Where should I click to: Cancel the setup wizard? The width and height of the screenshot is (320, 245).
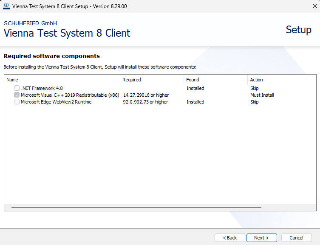(296, 238)
